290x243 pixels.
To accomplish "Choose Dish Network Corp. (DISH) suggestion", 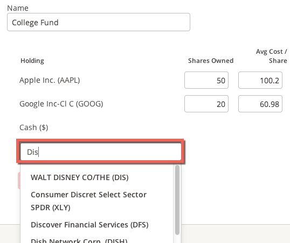I will (x=79, y=240).
